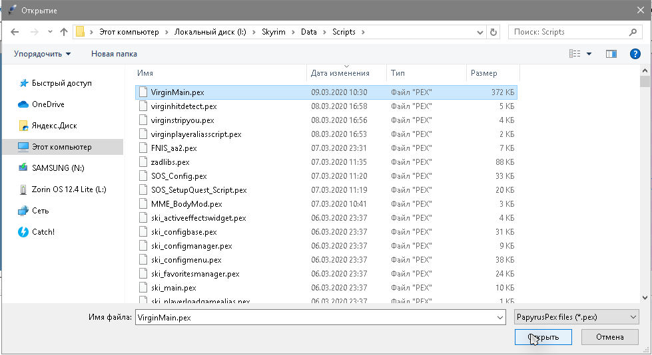Open the view options dropdown arrow
This screenshot has width=652, height=355.
[x=589, y=54]
